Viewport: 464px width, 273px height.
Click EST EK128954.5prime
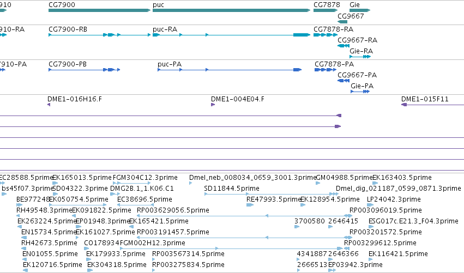[x=330, y=199]
